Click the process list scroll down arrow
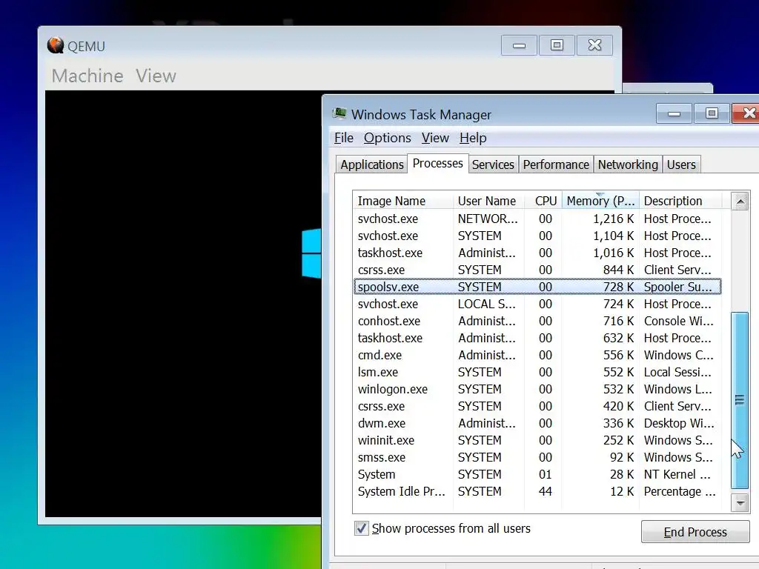759x569 pixels. 740,503
